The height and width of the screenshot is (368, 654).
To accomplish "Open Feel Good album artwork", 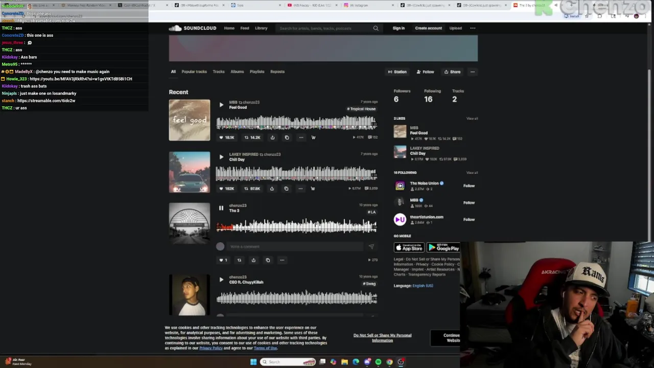I will coord(190,120).
